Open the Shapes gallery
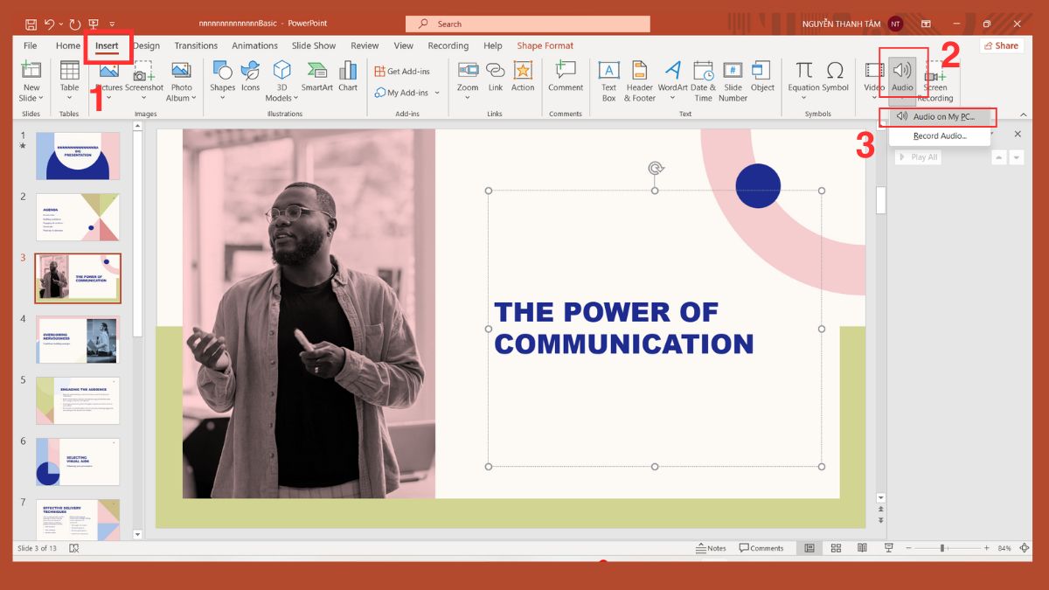 click(x=223, y=79)
